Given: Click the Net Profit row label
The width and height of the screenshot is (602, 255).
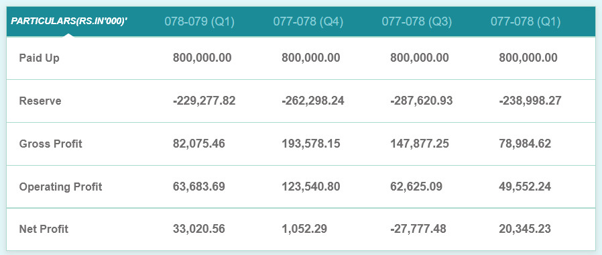Looking at the screenshot, I should [44, 229].
